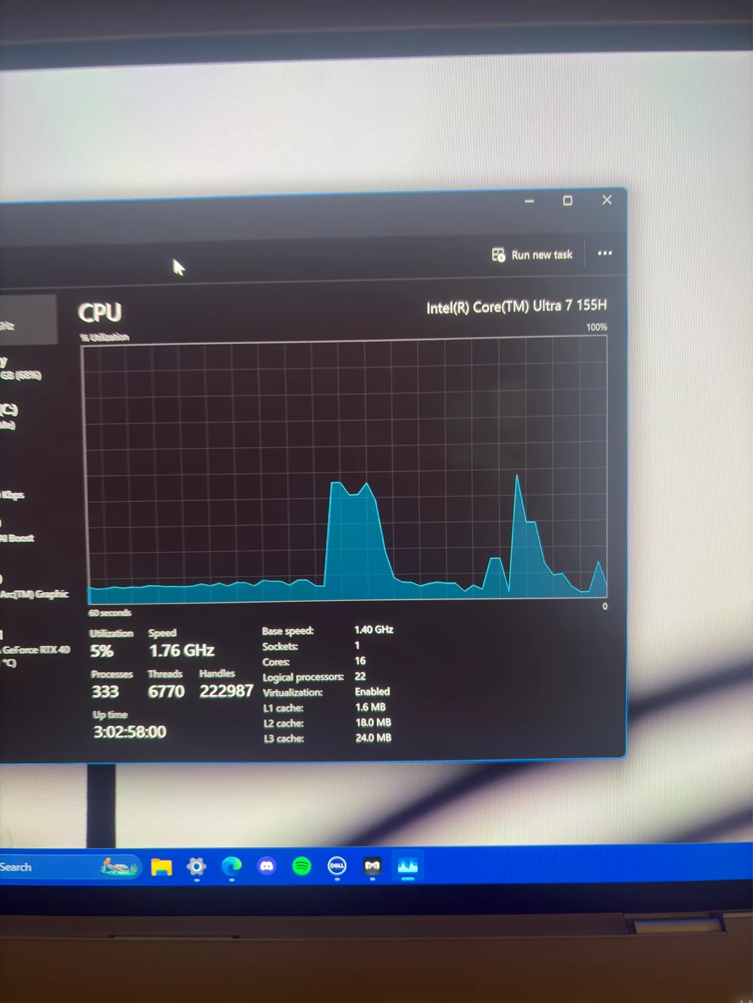Viewport: 753px width, 1003px height.
Task: Click the Logical processors value 22
Action: (360, 676)
